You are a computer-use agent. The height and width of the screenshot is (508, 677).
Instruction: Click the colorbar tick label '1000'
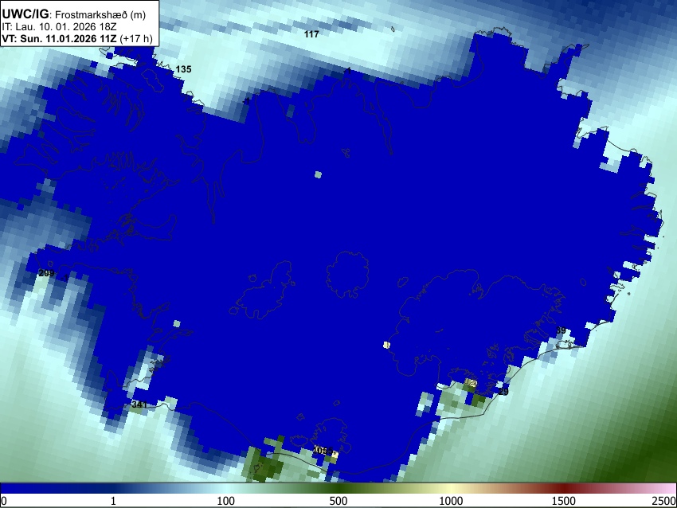tap(451, 501)
